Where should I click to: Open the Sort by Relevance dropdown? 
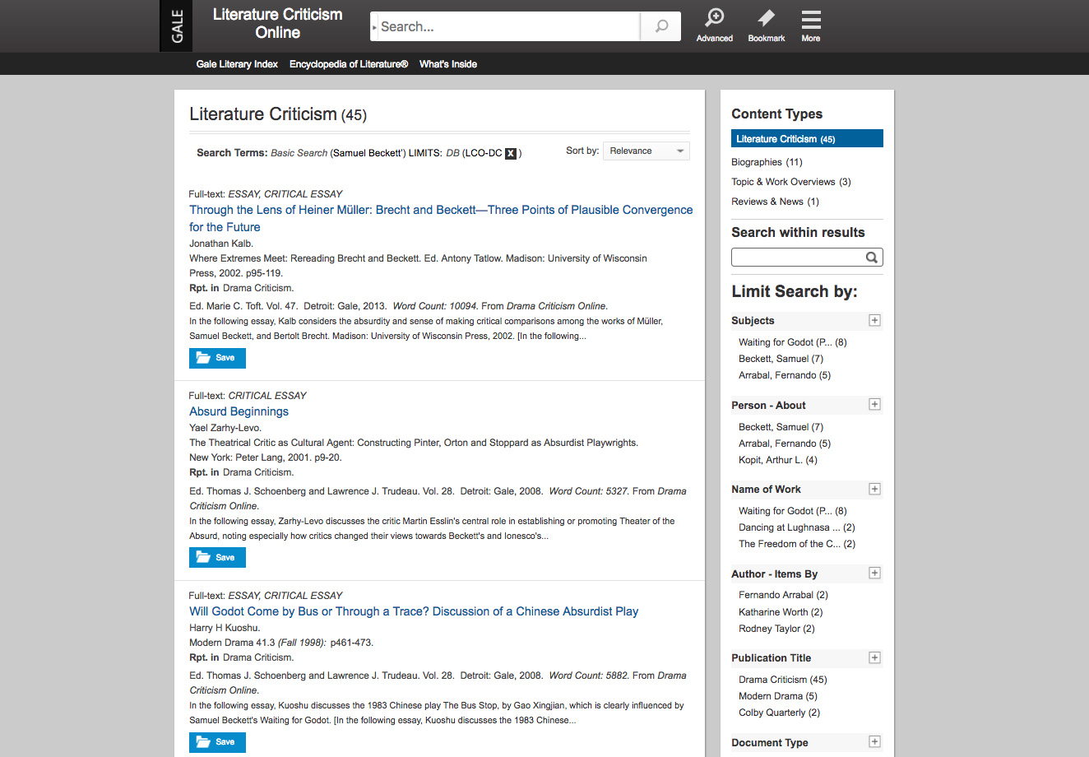tap(646, 151)
